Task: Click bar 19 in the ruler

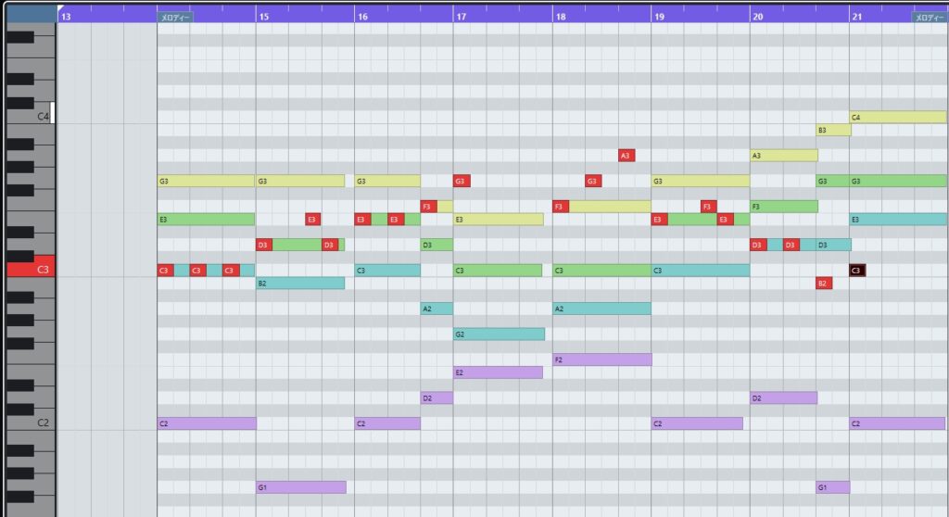Action: 658,17
